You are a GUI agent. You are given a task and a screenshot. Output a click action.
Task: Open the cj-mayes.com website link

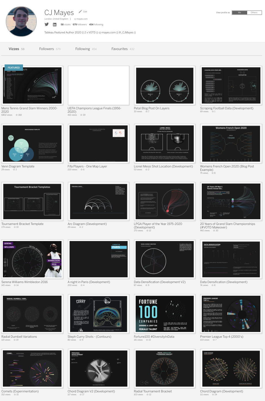81,19
